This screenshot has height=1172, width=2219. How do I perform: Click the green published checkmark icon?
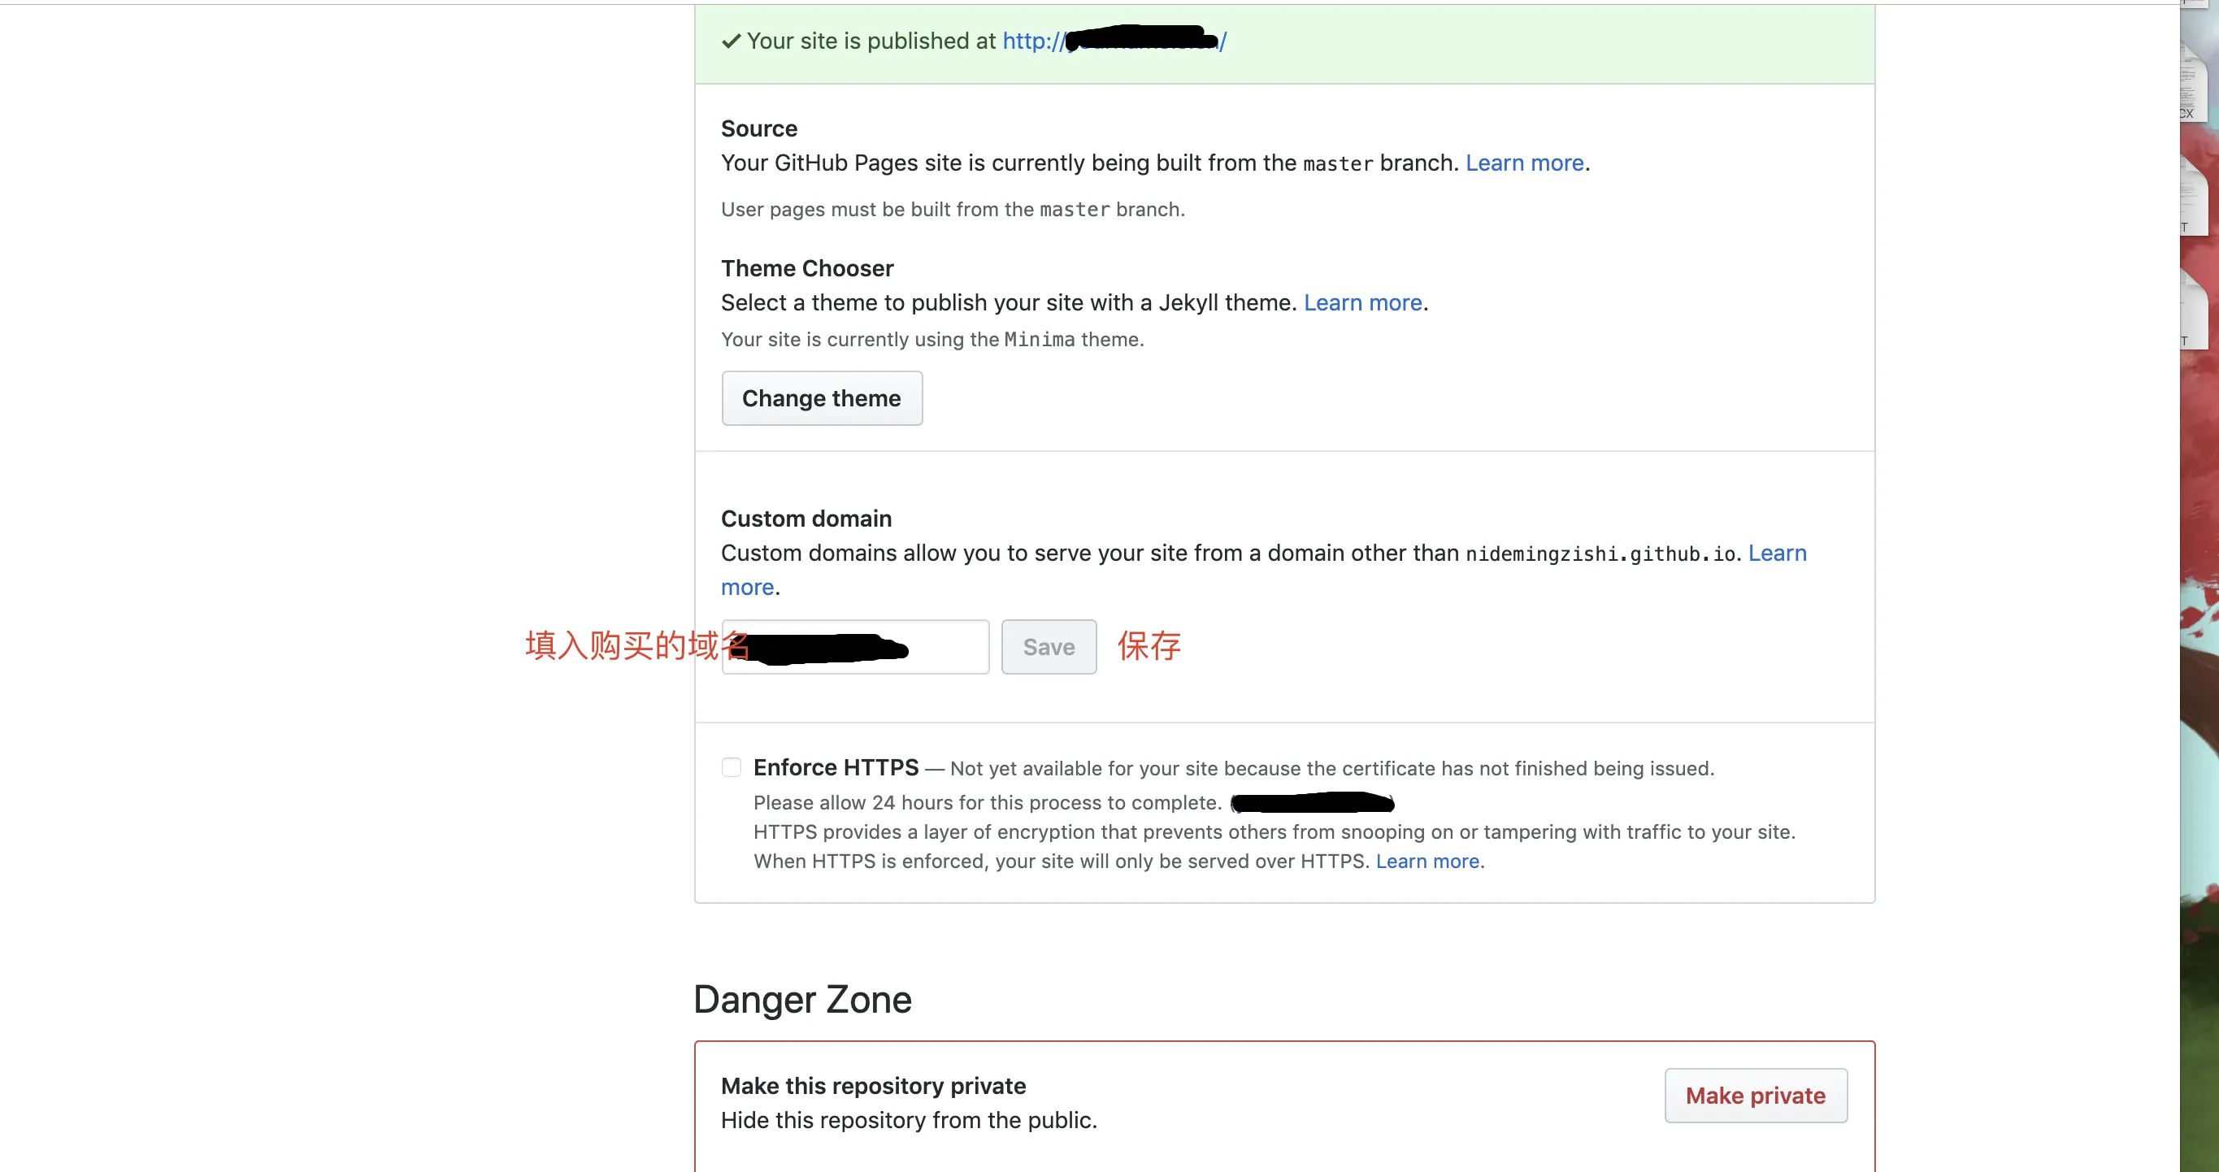click(x=731, y=41)
